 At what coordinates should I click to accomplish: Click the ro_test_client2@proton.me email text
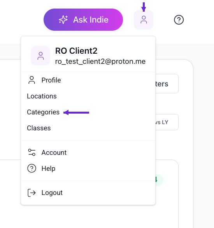click(100, 61)
